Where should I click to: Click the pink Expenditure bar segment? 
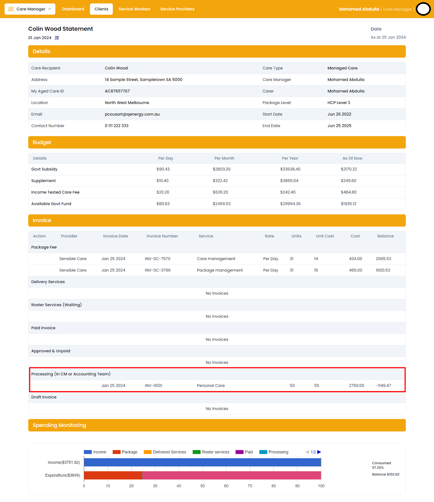[x=231, y=475]
